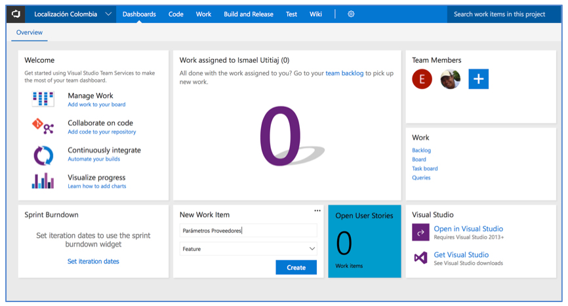
Task: Click the red E team member avatar
Action: (x=422, y=79)
